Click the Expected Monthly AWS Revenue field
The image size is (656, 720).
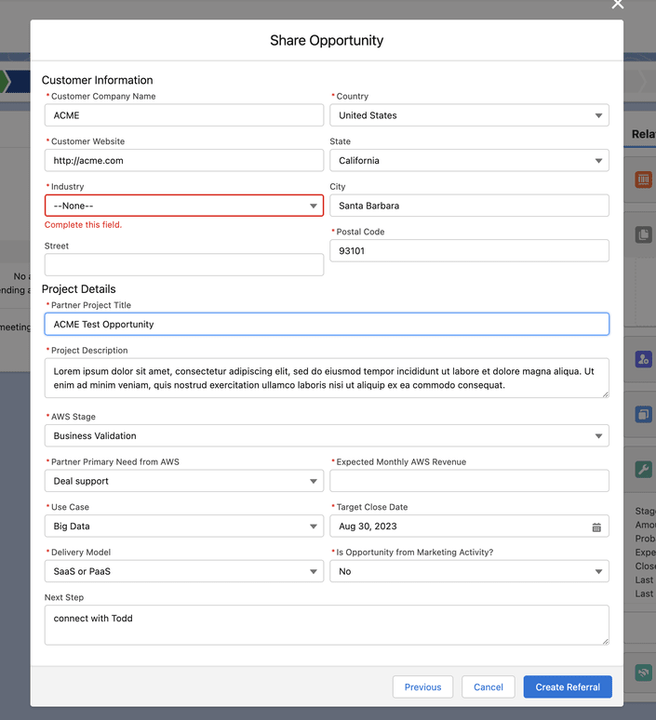[x=469, y=481]
